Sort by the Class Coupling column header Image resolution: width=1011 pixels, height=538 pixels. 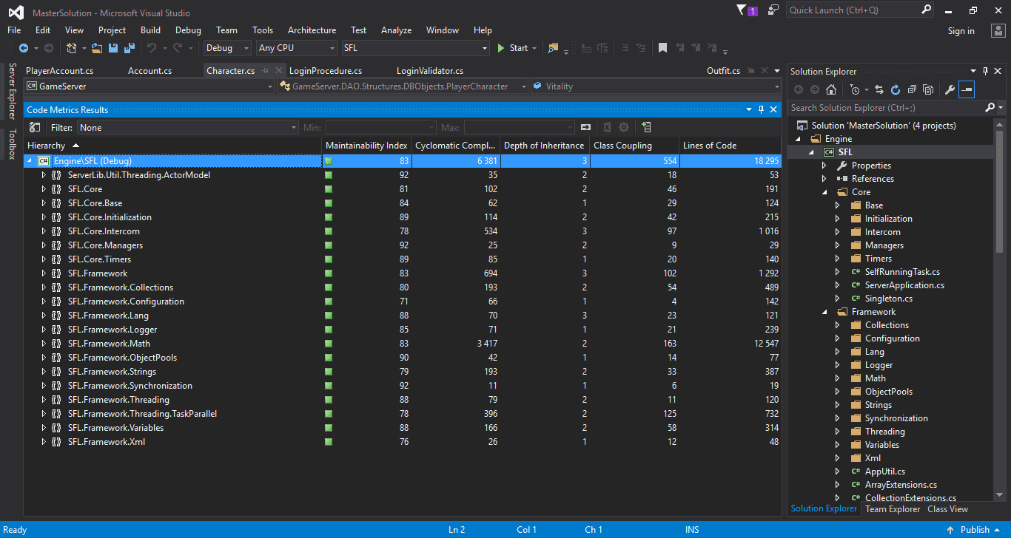(x=634, y=146)
